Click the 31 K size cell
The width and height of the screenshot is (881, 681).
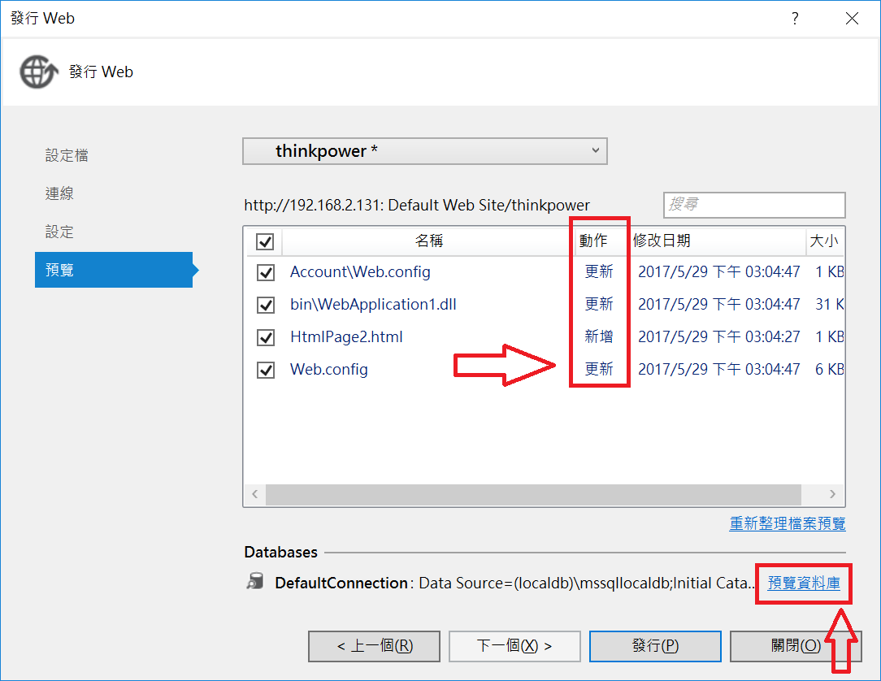click(x=829, y=304)
